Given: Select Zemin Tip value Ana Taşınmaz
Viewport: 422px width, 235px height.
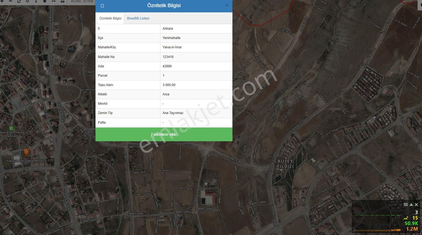Looking at the screenshot, I should point(196,113).
